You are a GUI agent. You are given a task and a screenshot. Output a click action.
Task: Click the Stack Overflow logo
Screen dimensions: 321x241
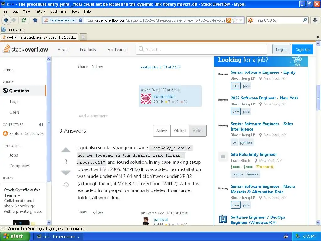[x=25, y=49]
